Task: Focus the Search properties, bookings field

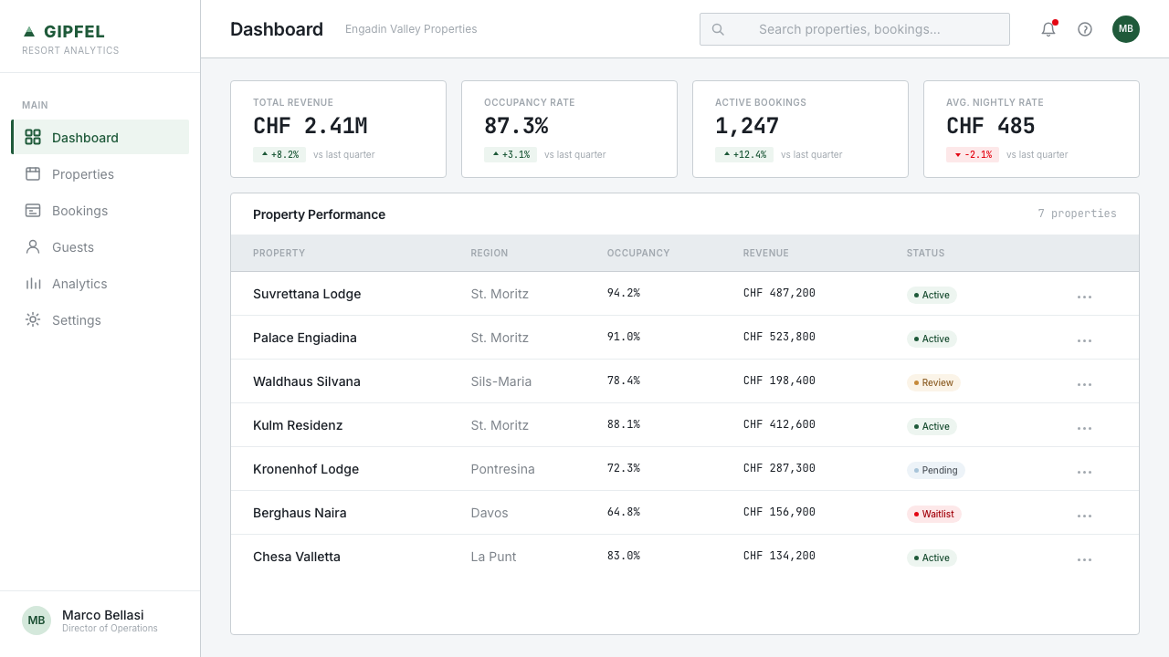Action: tap(855, 29)
